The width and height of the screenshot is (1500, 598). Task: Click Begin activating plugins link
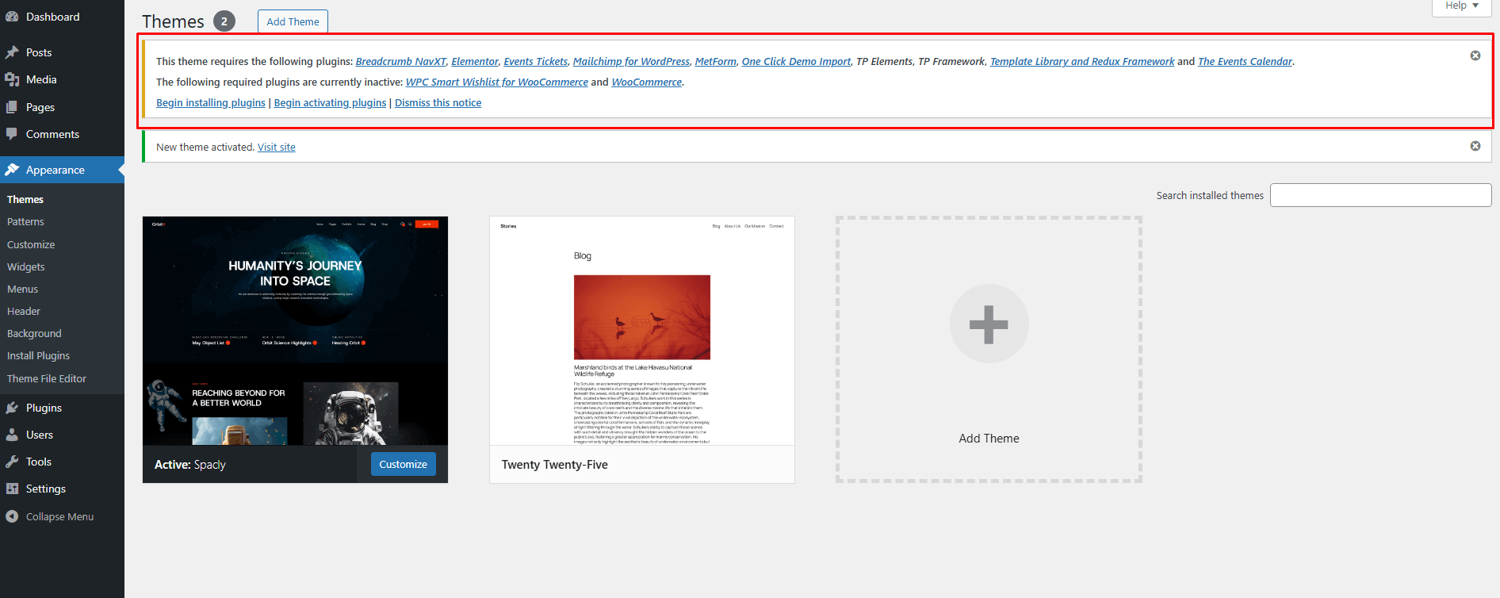point(330,102)
